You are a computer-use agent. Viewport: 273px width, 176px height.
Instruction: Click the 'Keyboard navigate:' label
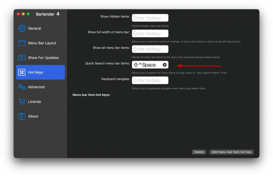click(x=116, y=79)
